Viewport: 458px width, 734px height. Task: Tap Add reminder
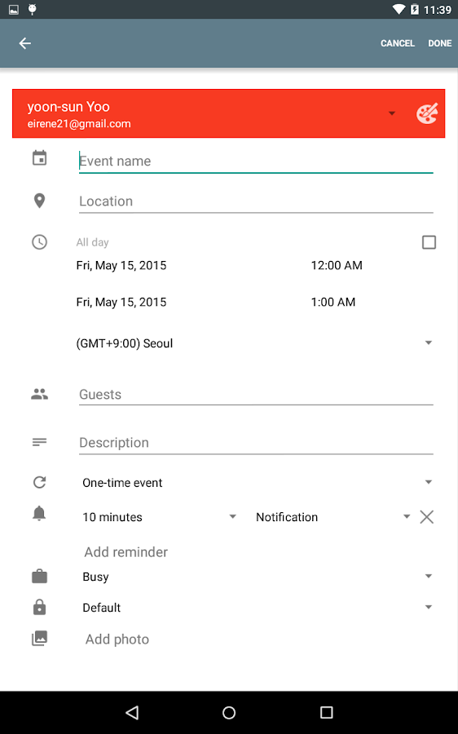tap(126, 552)
